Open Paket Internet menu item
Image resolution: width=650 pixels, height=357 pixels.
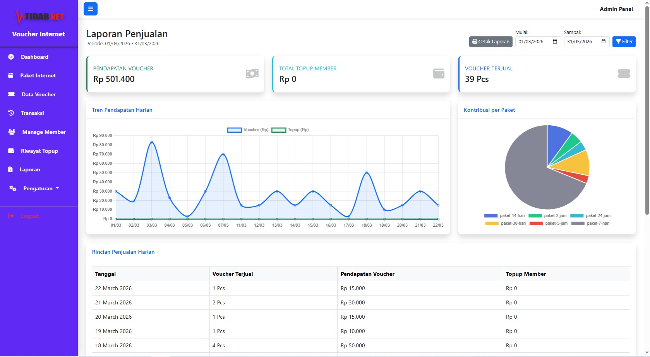click(39, 75)
